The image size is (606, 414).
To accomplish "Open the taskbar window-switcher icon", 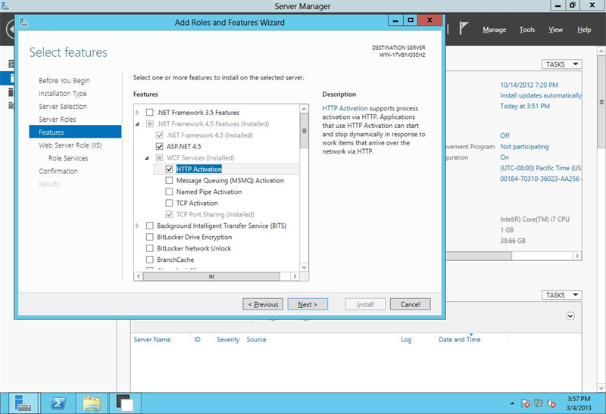I will coord(125,403).
